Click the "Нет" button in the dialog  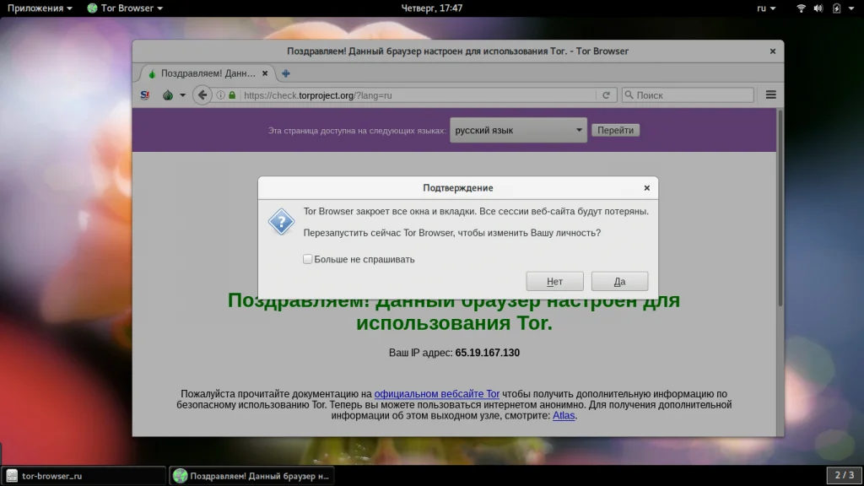pyautogui.click(x=554, y=281)
